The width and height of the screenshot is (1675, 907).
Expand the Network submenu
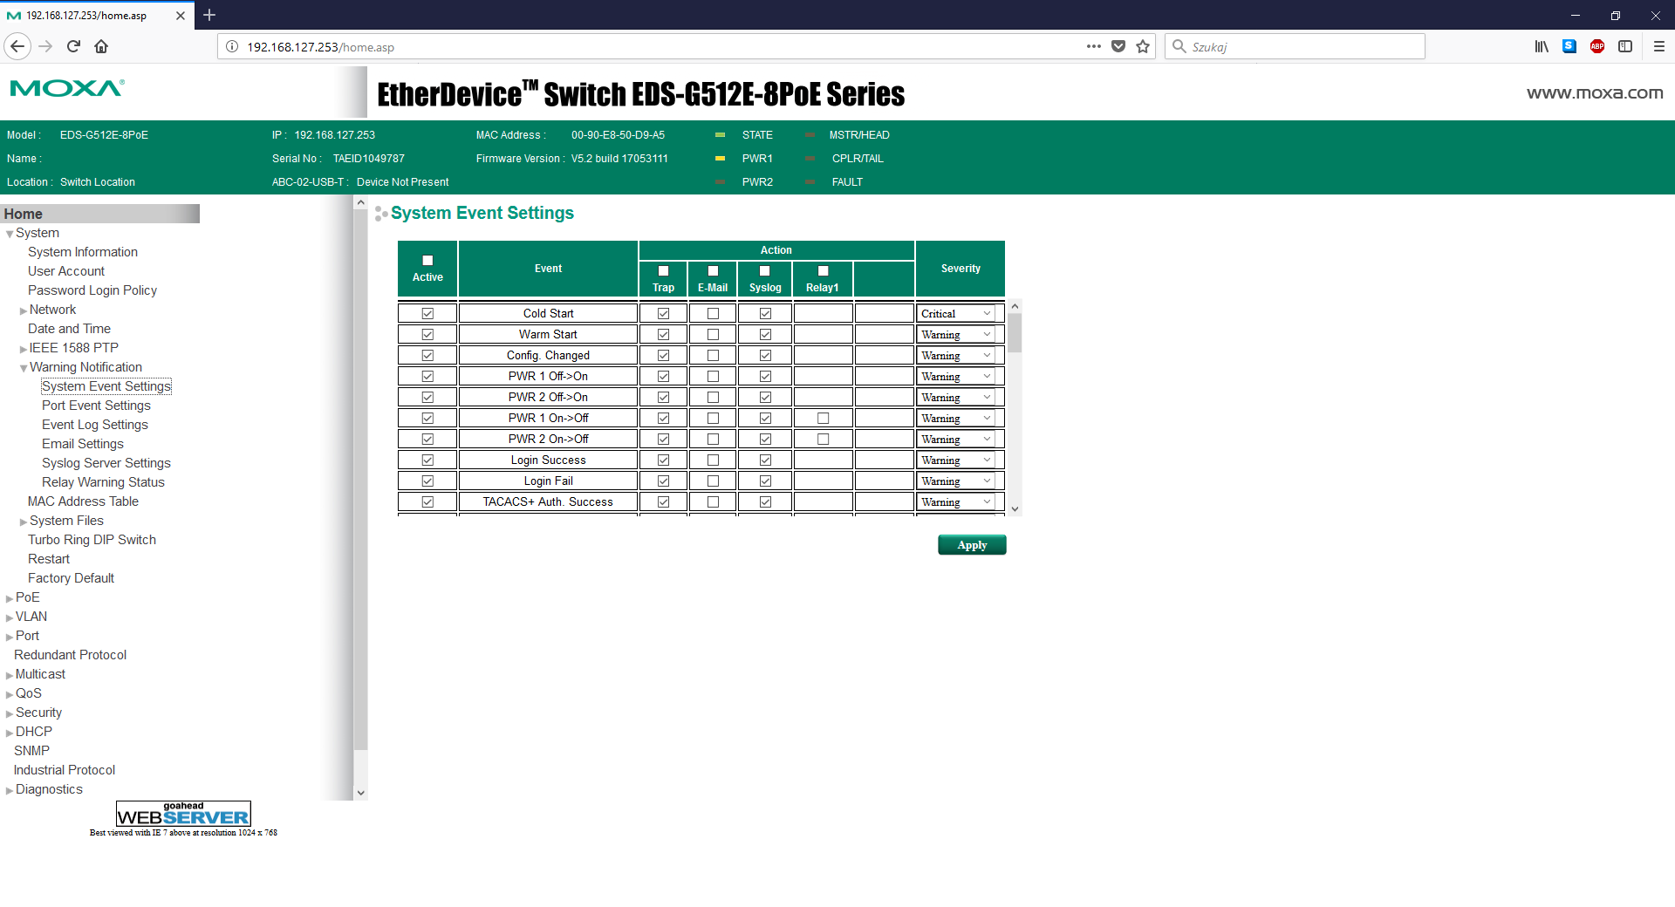click(24, 310)
